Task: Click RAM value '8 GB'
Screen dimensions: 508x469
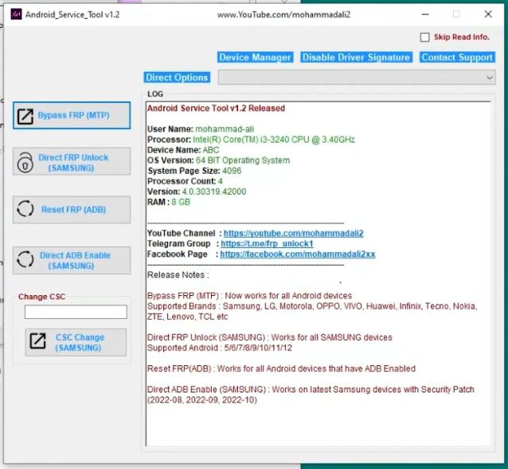Action: (x=181, y=202)
